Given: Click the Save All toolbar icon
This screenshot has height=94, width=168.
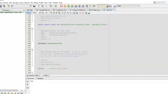Looking at the screenshot, I should pos(4,6).
